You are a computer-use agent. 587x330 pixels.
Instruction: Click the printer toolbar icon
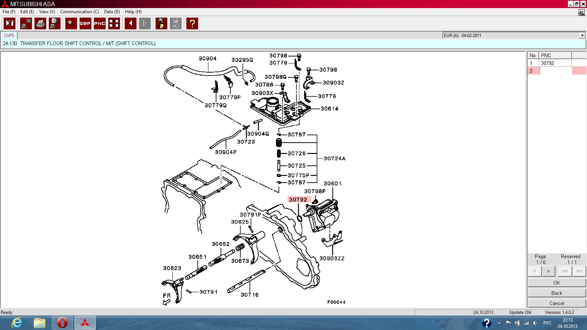click(x=40, y=23)
